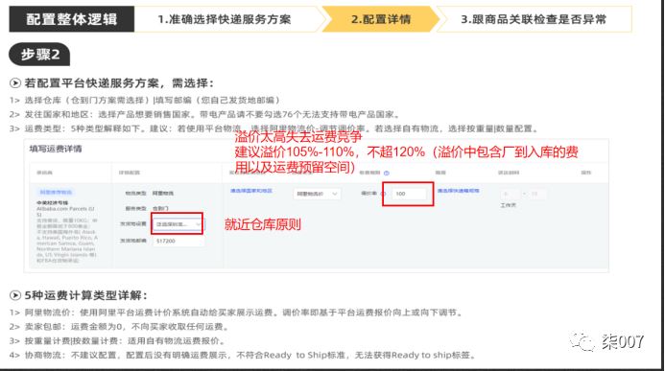The image size is (665, 371).
Task: Click the blue help icon in table header
Action: (387, 173)
